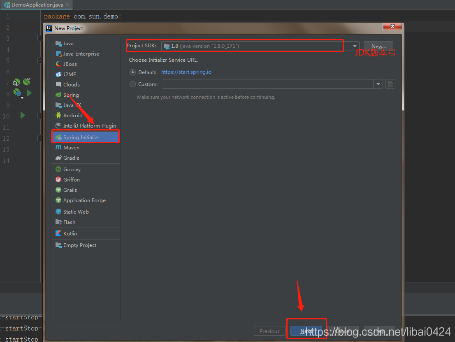Screen dimensions: 455x342
Task: Toggle code fold marker on line 12
Action: click(40, 138)
